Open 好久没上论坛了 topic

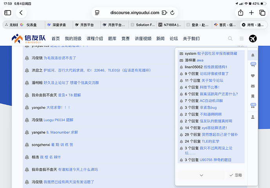(71, 83)
